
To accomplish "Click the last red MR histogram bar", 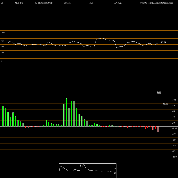I will (158, 129).
